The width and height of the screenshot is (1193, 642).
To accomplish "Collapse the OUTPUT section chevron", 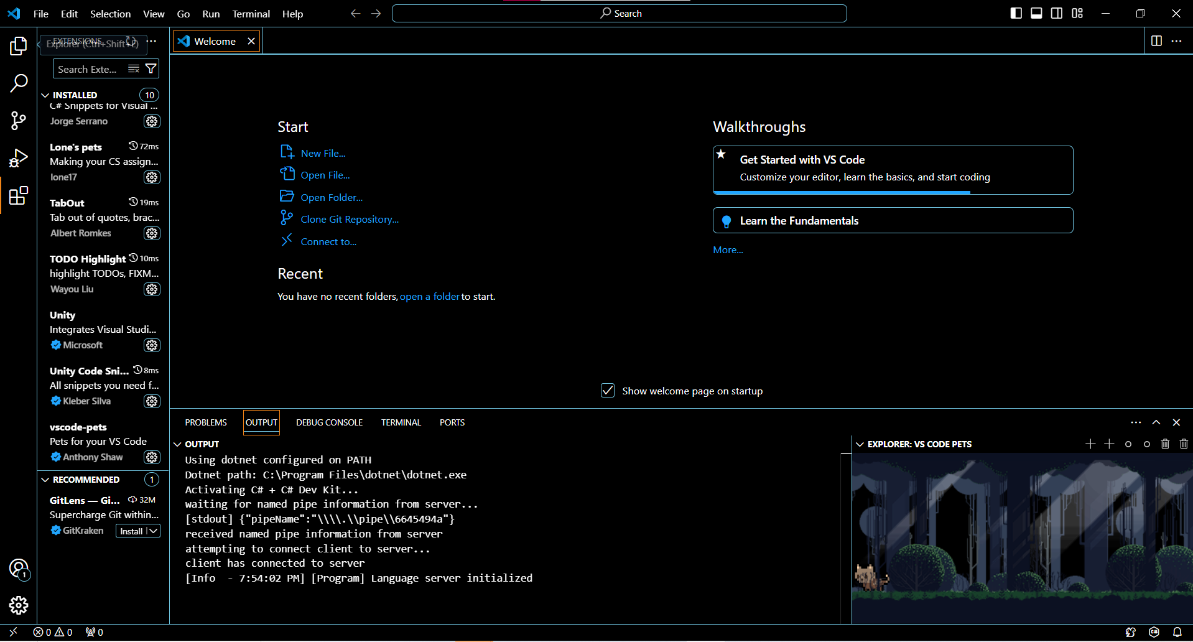I will 177,444.
